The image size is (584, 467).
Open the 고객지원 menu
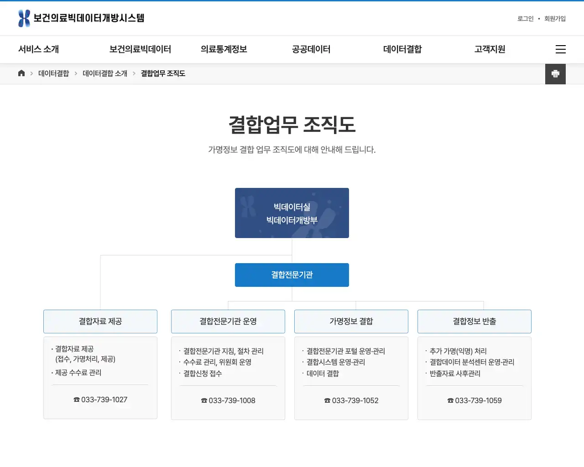490,49
